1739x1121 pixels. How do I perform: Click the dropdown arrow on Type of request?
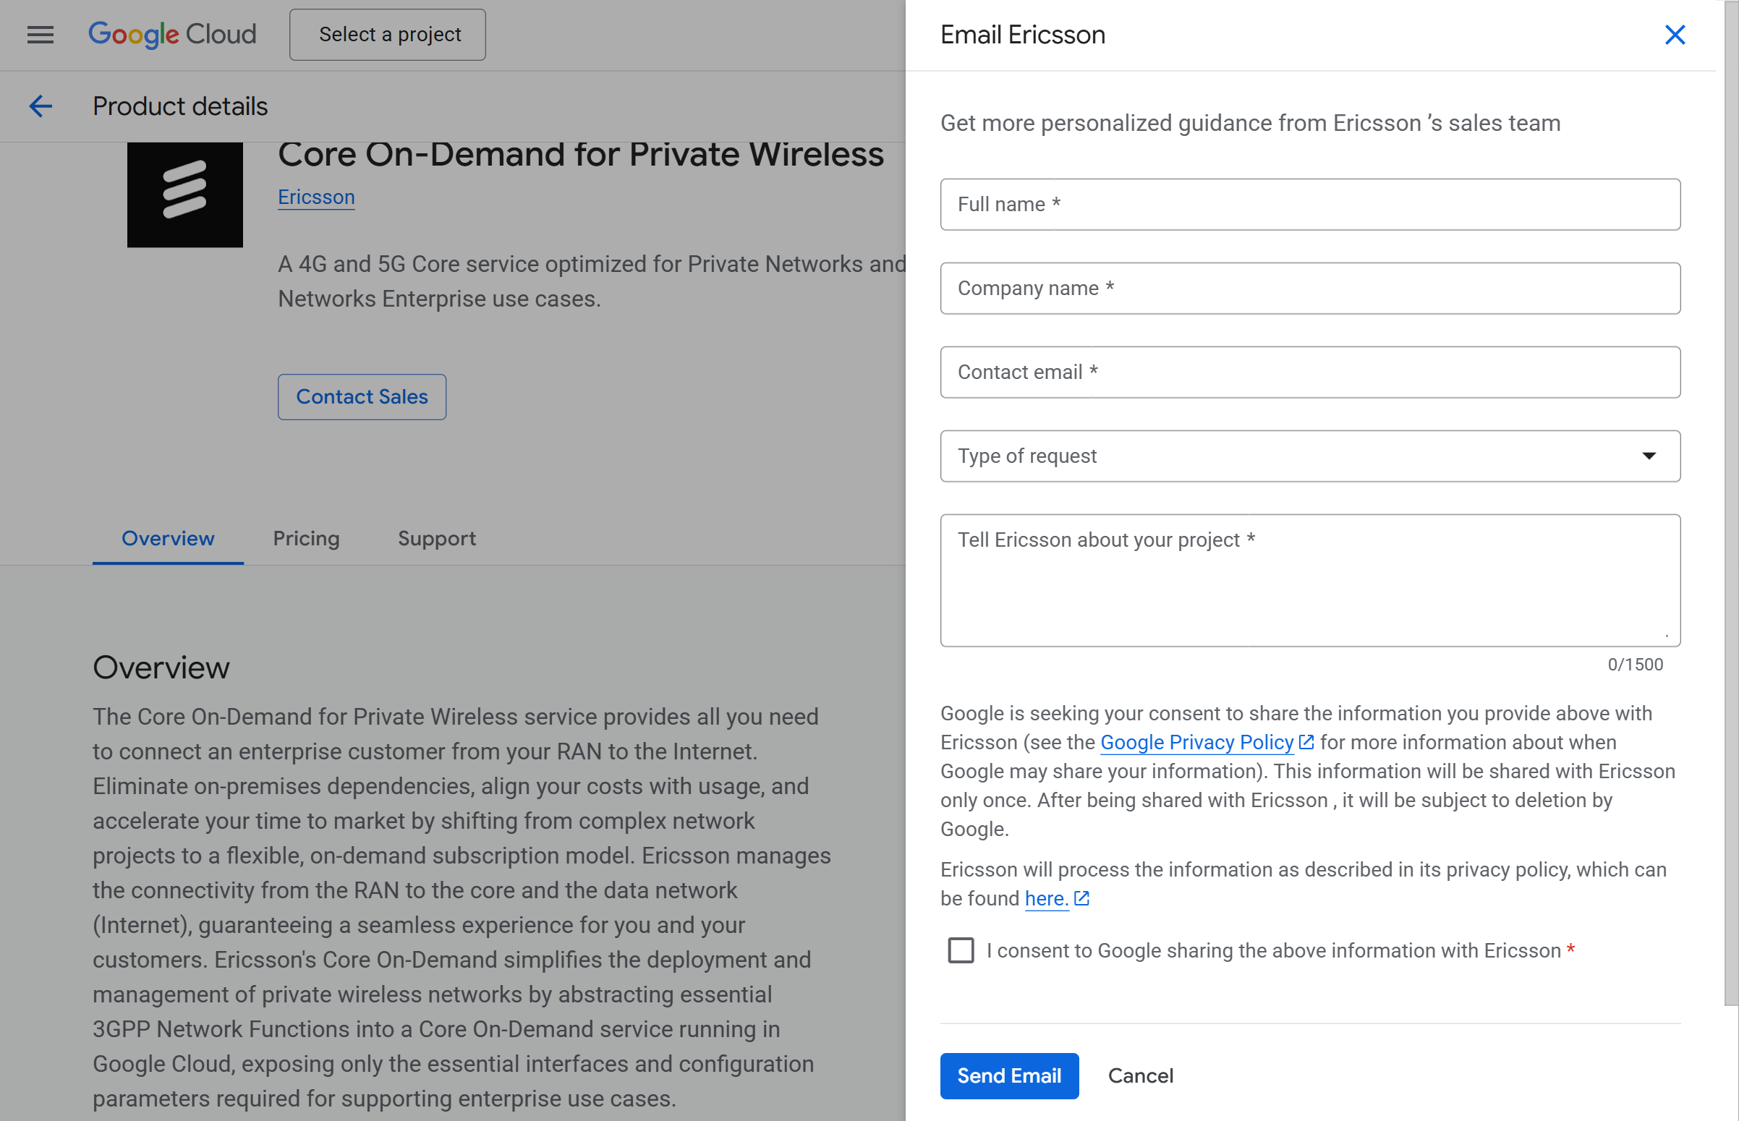pyautogui.click(x=1649, y=456)
